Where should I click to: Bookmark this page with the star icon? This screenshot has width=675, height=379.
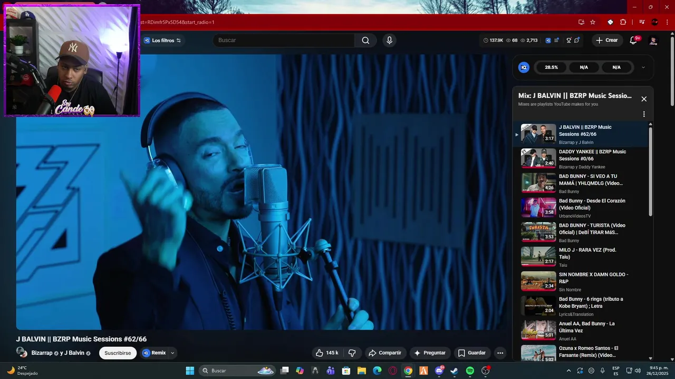click(x=593, y=22)
